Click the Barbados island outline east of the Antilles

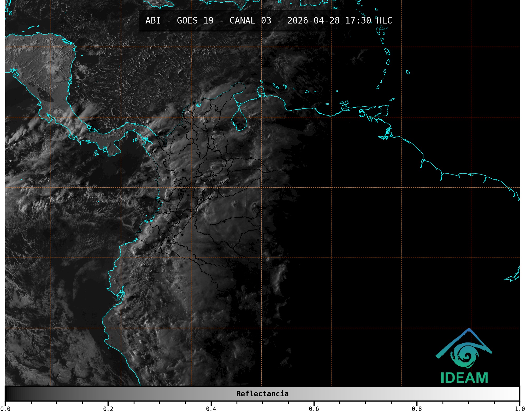point(408,72)
